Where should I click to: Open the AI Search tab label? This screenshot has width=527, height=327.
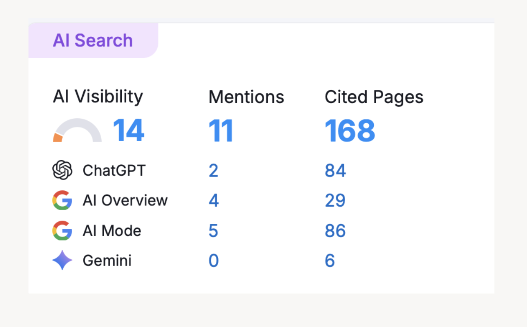coord(93,40)
